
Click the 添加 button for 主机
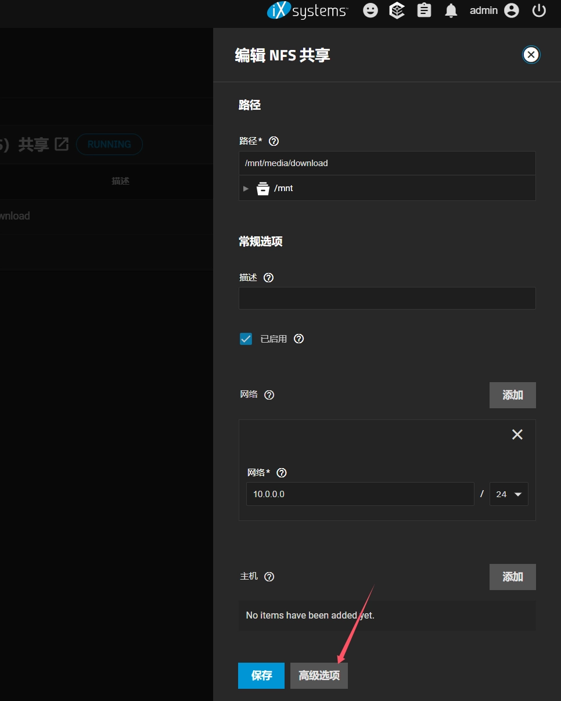pos(512,577)
